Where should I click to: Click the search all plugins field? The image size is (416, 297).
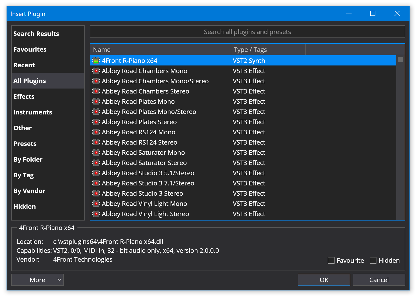[x=248, y=32]
